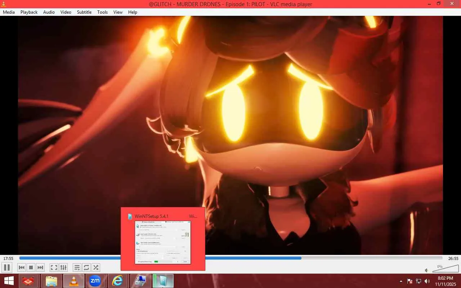Toggle the elapsed time 17:55 display
This screenshot has height=288, width=461.
click(x=8, y=258)
